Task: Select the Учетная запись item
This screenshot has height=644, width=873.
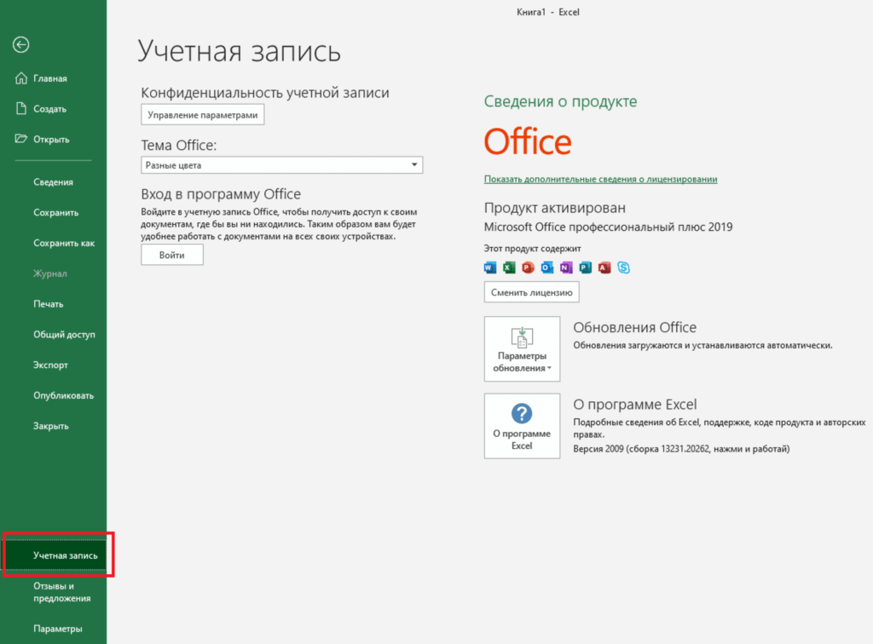Action: (55, 555)
